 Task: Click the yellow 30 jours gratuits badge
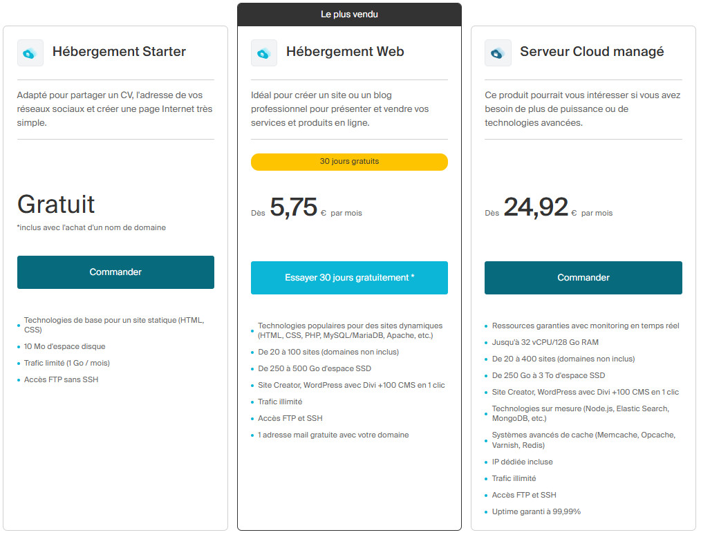349,162
